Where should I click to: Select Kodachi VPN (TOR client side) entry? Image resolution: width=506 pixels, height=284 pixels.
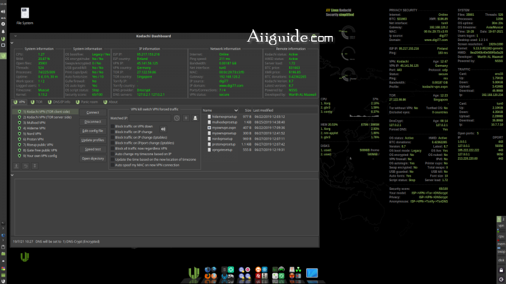45,112
